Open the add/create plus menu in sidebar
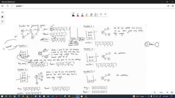This screenshot has height=98, width=175. click(x=2, y=21)
